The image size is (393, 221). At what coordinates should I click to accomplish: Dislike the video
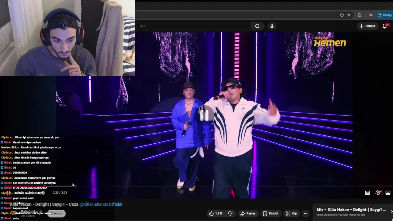(230, 213)
